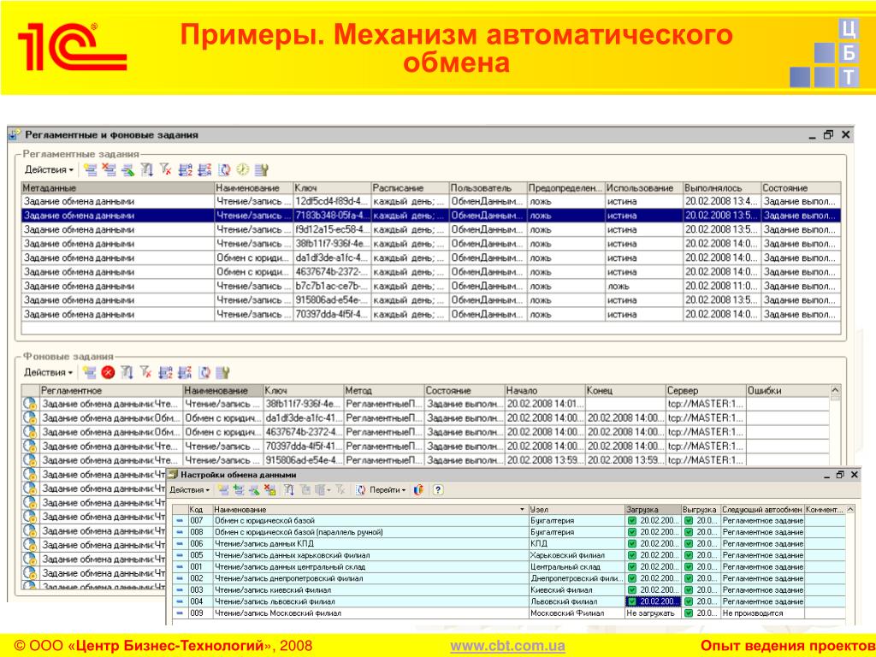Viewport: 876px width, 657px height.
Task: Add item icon in Фоновые задания toolbar
Action: 89,373
